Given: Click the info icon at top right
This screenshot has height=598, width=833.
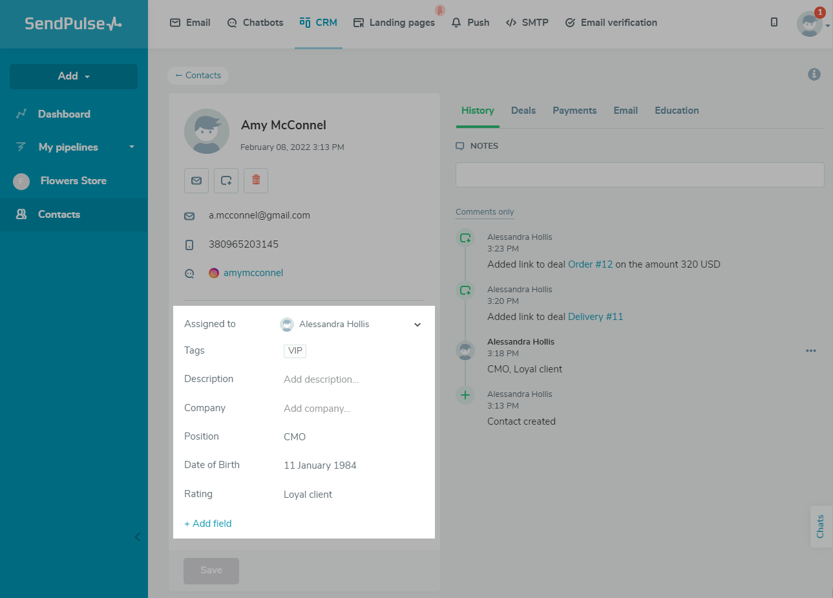Looking at the screenshot, I should click(814, 74).
